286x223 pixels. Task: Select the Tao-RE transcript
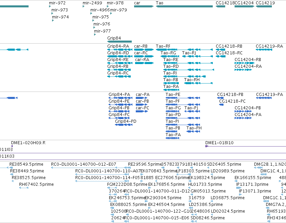[188, 63]
